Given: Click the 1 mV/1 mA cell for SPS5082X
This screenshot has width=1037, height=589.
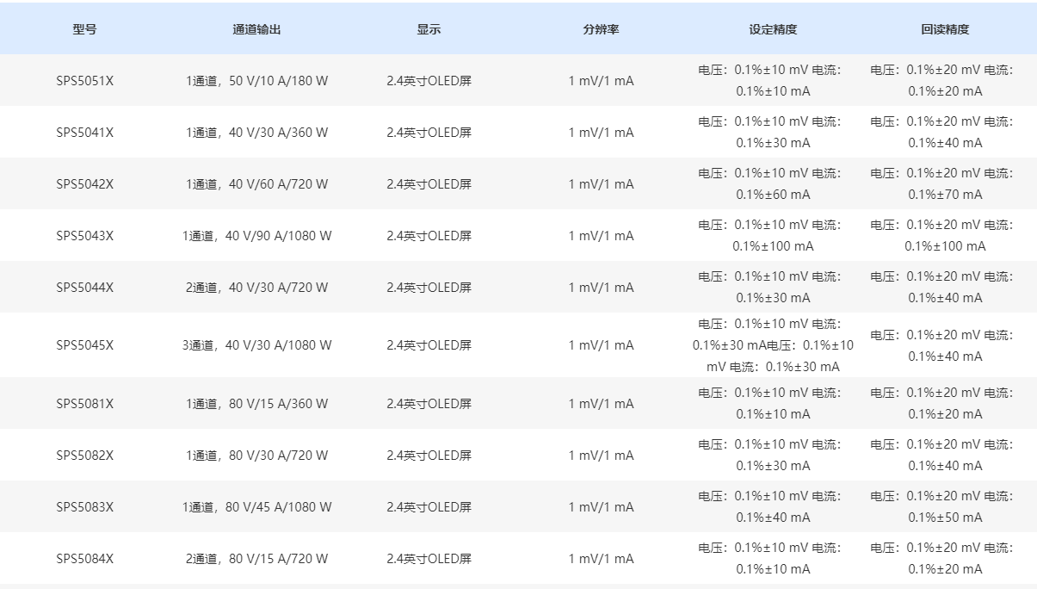Looking at the screenshot, I should 601,456.
